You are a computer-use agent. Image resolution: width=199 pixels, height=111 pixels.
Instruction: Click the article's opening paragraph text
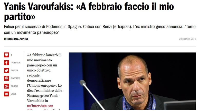[x=44, y=78]
